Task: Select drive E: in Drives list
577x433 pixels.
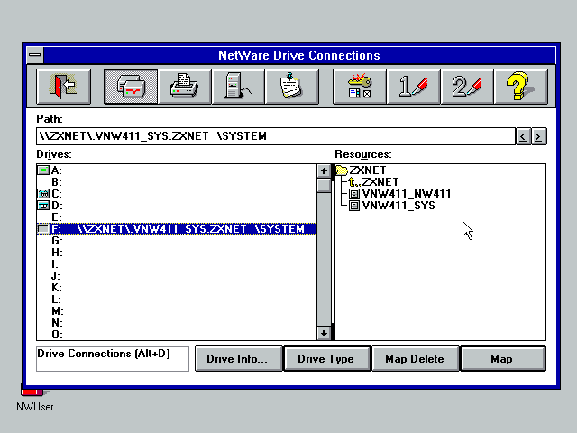Action: click(177, 217)
